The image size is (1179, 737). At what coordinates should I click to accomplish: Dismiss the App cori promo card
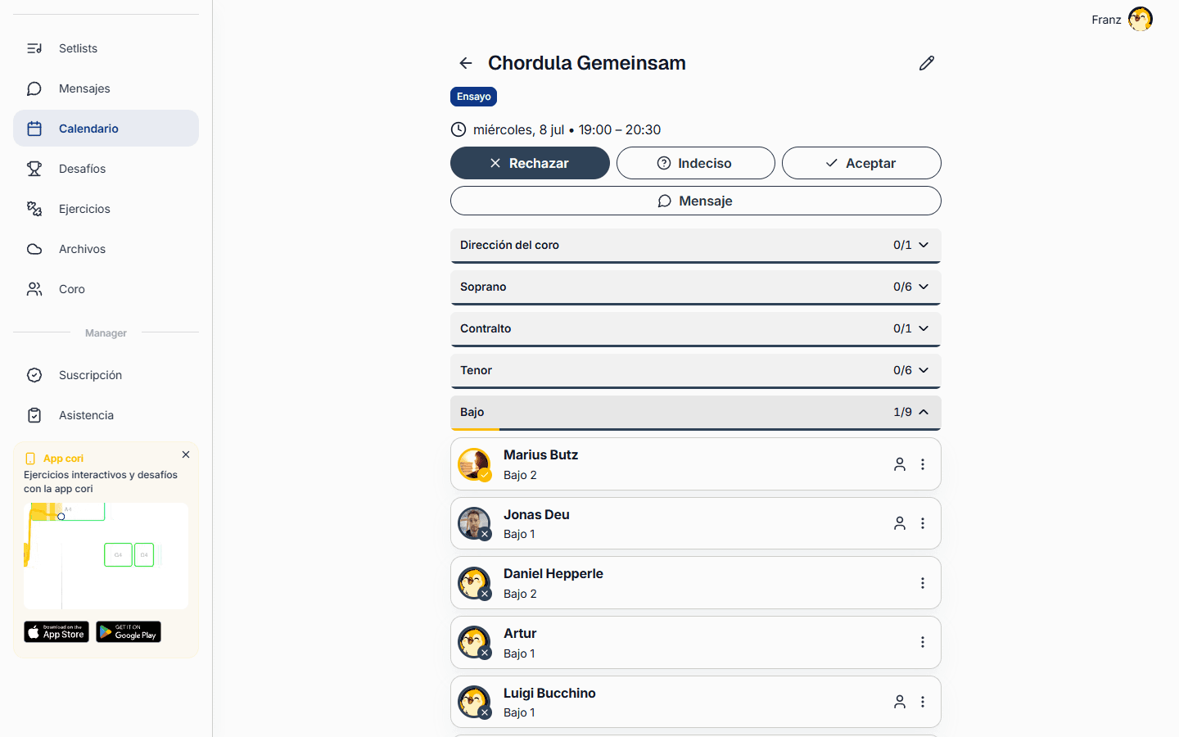pyautogui.click(x=186, y=454)
